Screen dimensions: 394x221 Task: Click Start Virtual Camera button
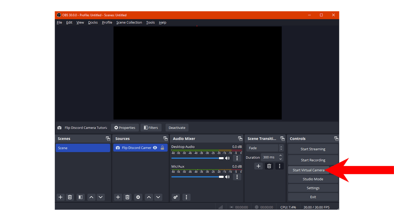coord(308,170)
